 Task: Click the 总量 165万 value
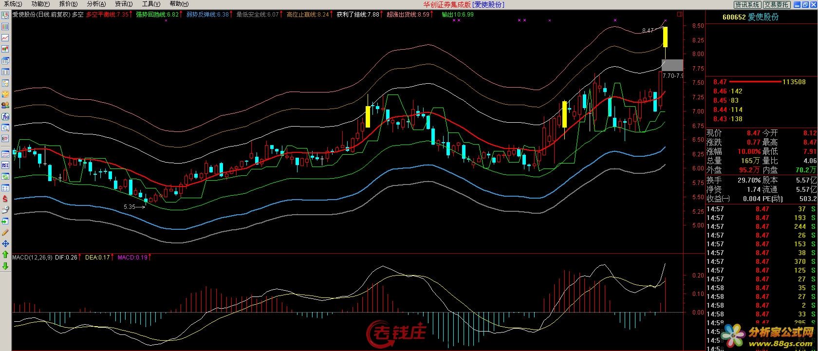tap(751, 161)
